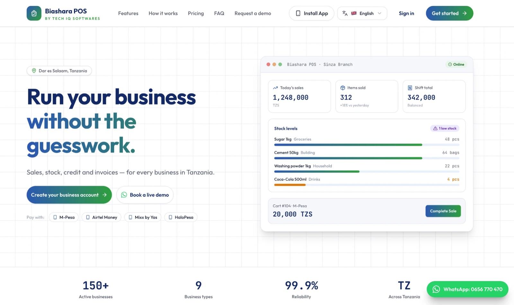Image resolution: width=514 pixels, height=305 pixels.
Task: Click the location pin icon near Dar es Salaam
Action: tap(34, 71)
